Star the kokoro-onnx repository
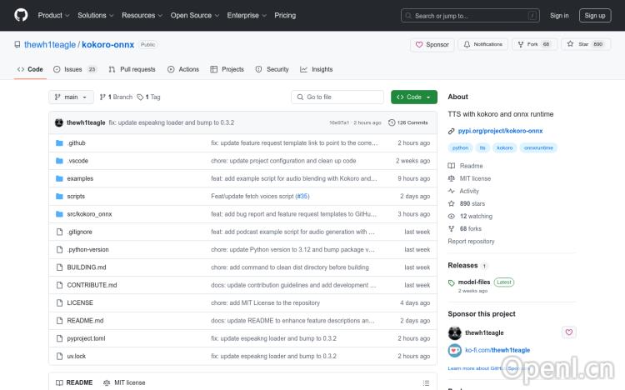The width and height of the screenshot is (625, 390). [x=585, y=44]
